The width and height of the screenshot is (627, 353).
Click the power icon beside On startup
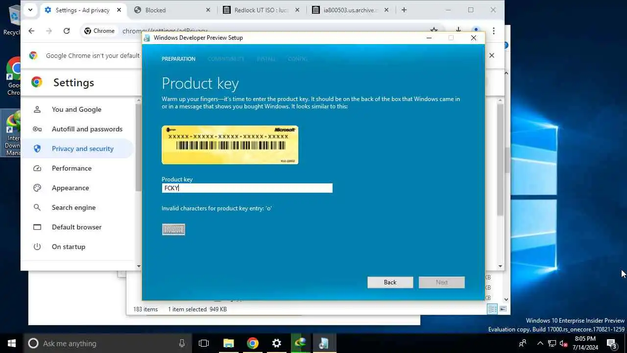coord(37,247)
